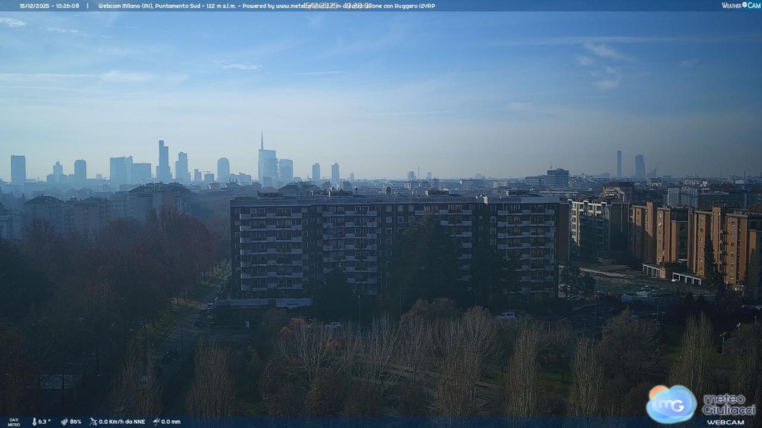The height and width of the screenshot is (428, 762).
Task: Click the 0.0 mm rainfall value
Action: coord(171,421)
